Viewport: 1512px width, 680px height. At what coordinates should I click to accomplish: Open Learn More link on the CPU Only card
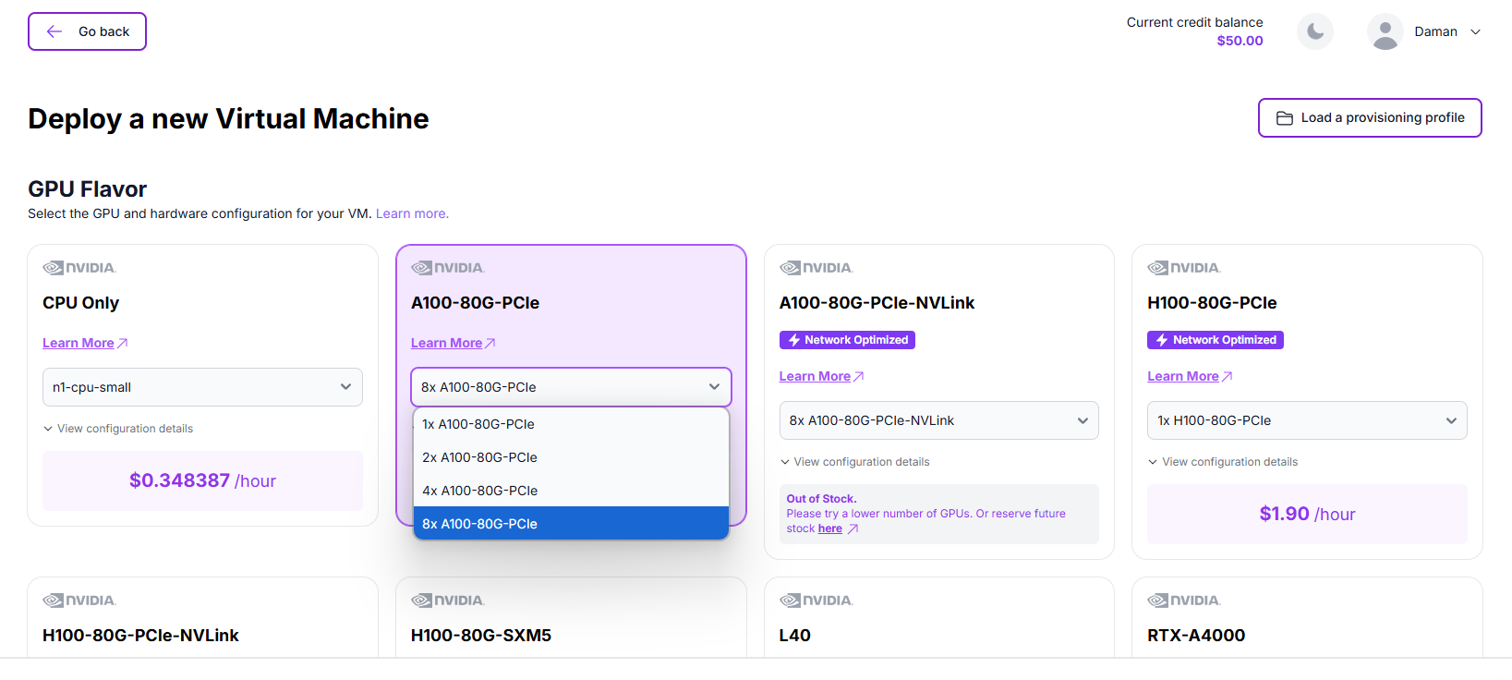(x=85, y=343)
